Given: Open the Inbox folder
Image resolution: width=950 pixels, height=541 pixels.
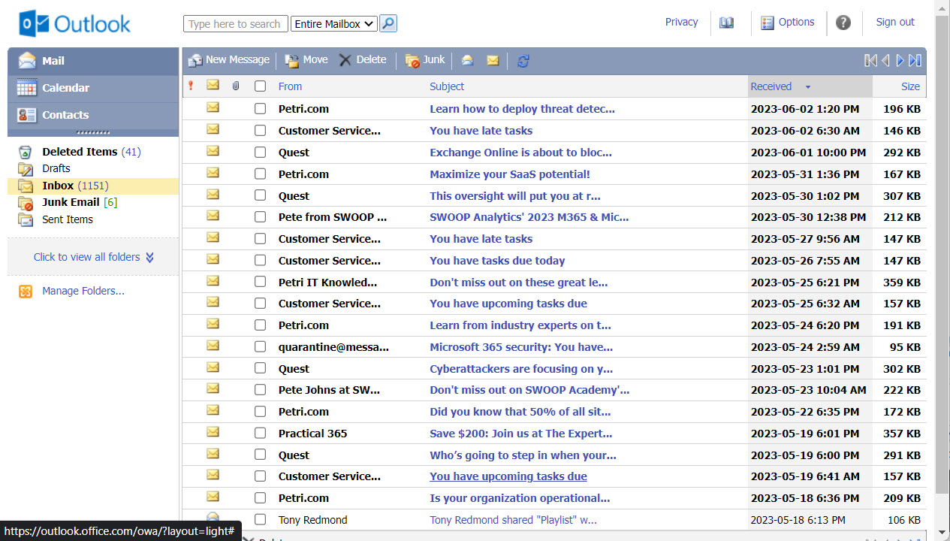Looking at the screenshot, I should click(58, 186).
